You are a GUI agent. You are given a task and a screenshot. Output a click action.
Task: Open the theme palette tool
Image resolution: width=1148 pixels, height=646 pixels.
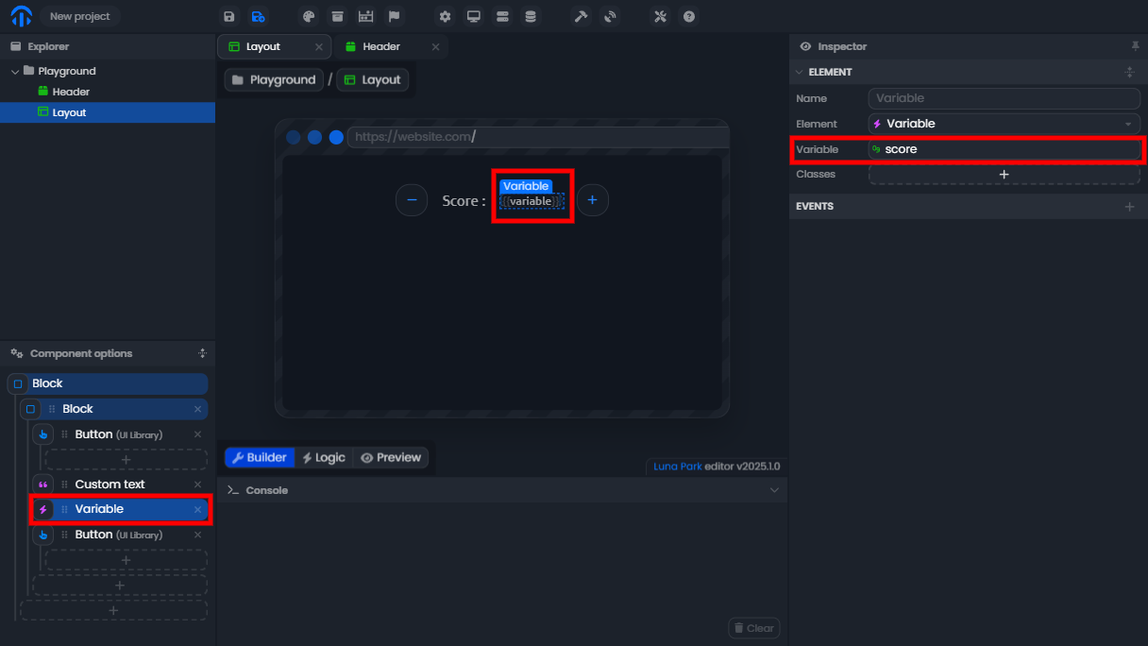[x=308, y=17]
